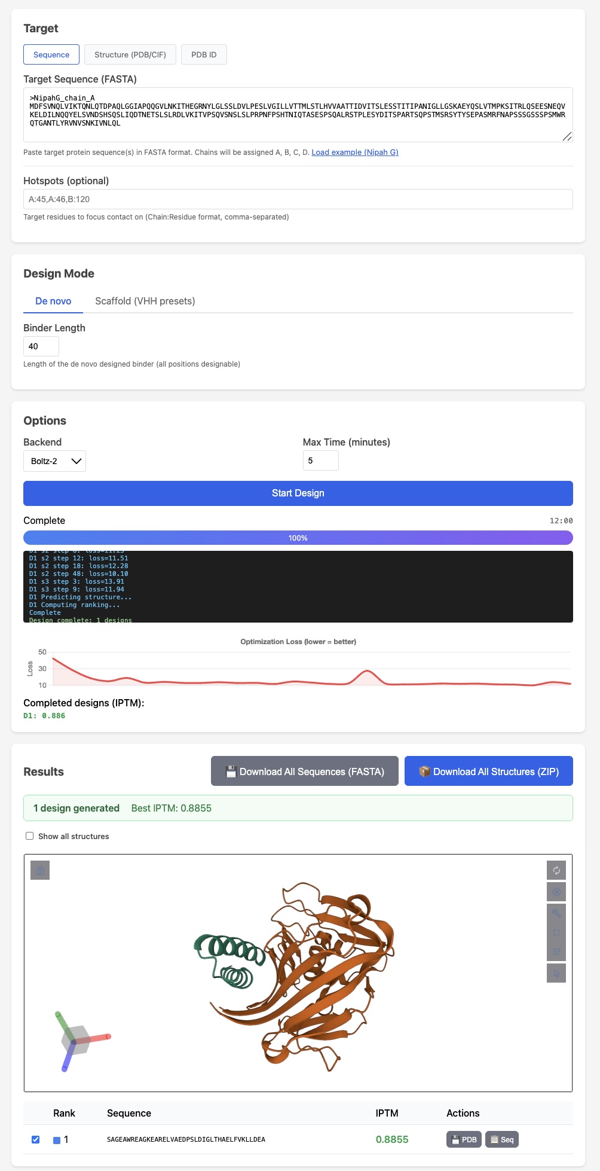Activate the selection mode cursor icon
Viewport: 600px width, 1171px height.
click(x=556, y=973)
